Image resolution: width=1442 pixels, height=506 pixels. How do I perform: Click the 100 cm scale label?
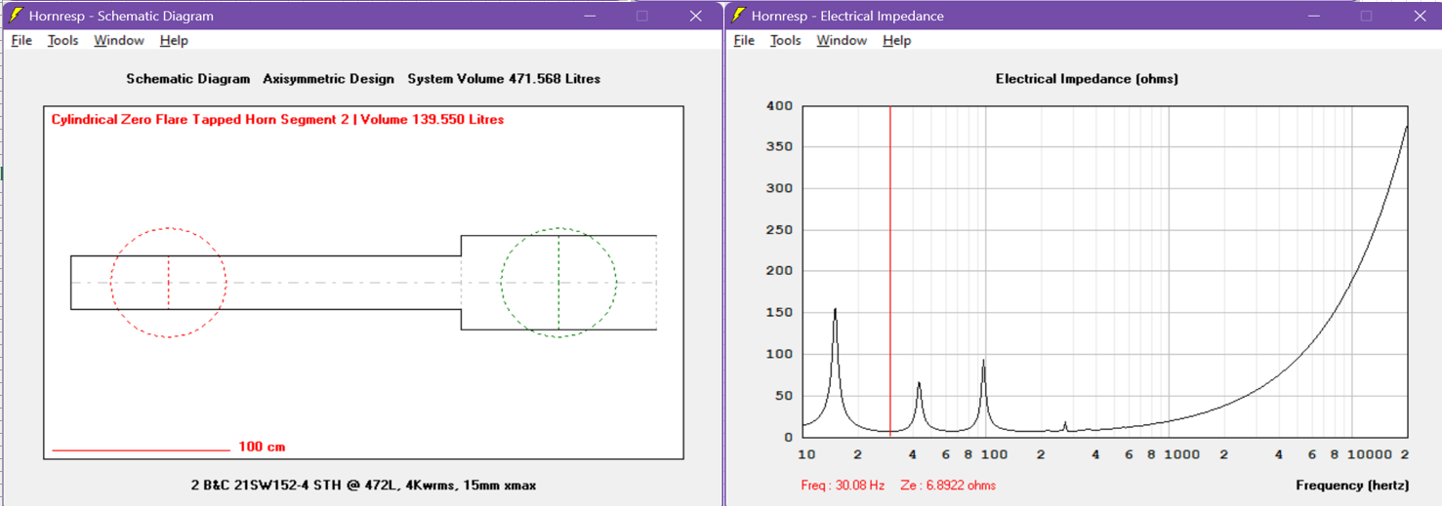pyautogui.click(x=262, y=447)
